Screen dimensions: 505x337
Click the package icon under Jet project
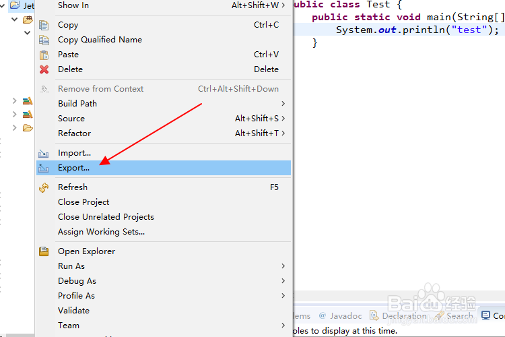click(28, 20)
